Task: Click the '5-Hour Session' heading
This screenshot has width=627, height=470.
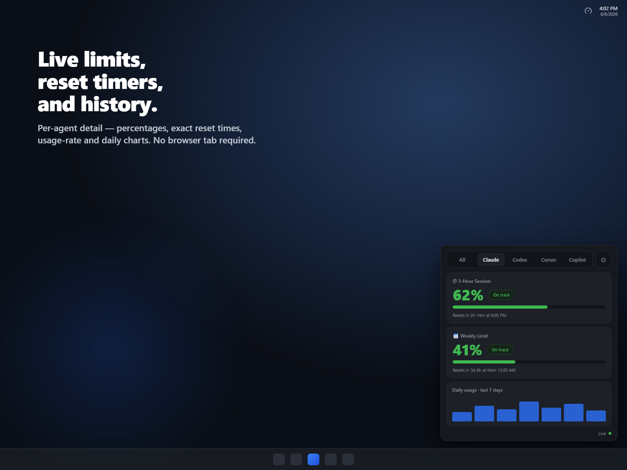Action: click(x=474, y=281)
